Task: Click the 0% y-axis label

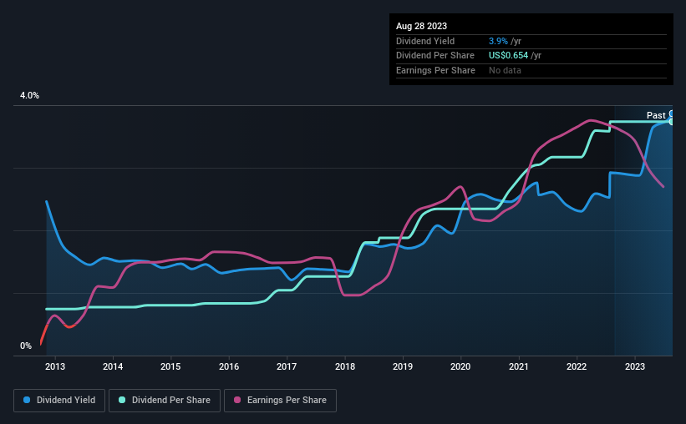Action: (x=26, y=346)
